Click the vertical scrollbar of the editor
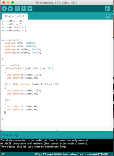The image size is (114, 156). pos(112,73)
